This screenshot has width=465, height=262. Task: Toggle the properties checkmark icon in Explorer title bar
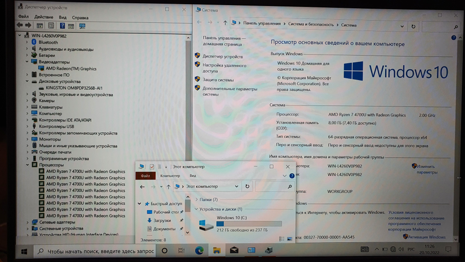pos(152,167)
